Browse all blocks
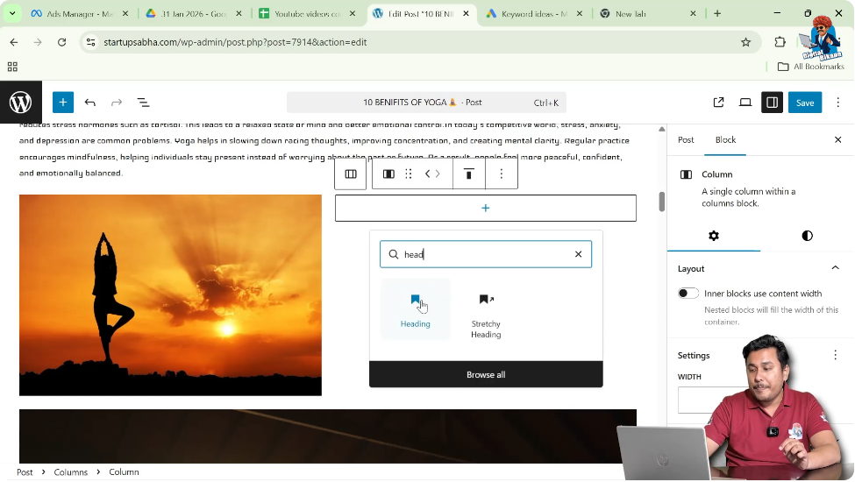The height and width of the screenshot is (482, 855). tap(486, 375)
